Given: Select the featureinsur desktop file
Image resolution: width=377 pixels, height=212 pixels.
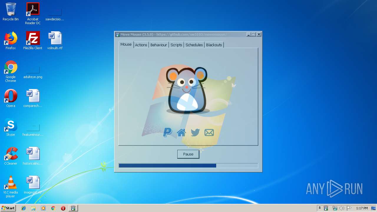Looking at the screenshot, I should (33, 130).
